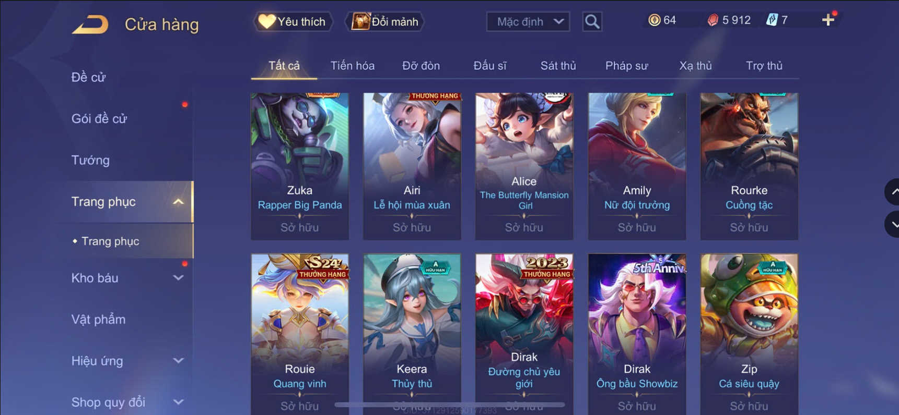Click the scroll-down arrow on right edge
Viewport: 899px width, 415px height.
coord(892,225)
